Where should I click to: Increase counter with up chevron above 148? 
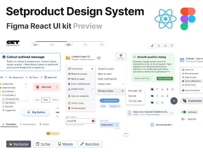58,108
